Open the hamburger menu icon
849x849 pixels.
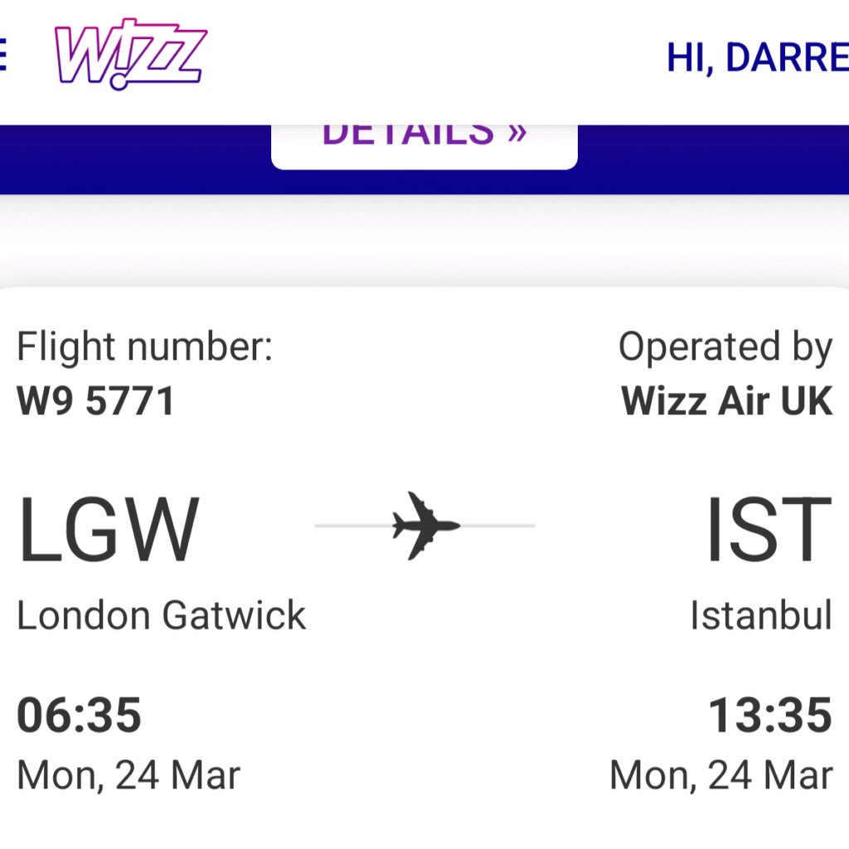tap(3, 56)
